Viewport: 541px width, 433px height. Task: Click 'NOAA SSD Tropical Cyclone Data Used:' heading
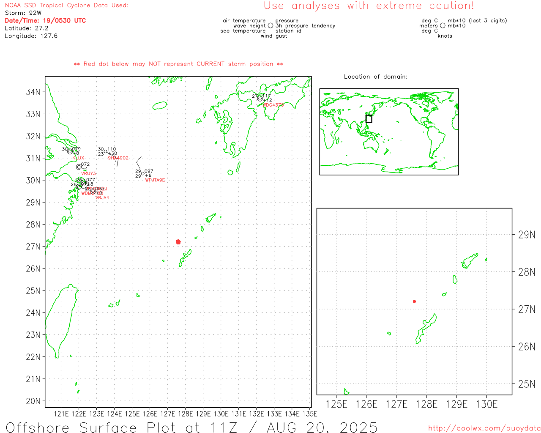(x=66, y=5)
